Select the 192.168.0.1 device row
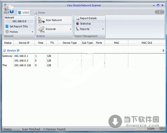This screenshot has width=167, height=133. coord(84,56)
